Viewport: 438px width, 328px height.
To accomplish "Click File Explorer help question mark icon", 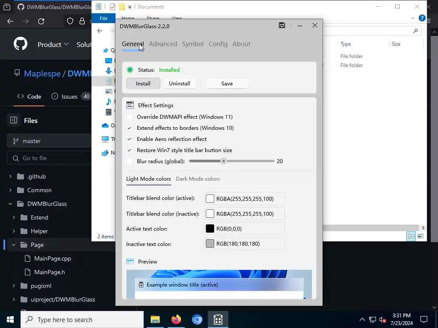I will click(422, 18).
